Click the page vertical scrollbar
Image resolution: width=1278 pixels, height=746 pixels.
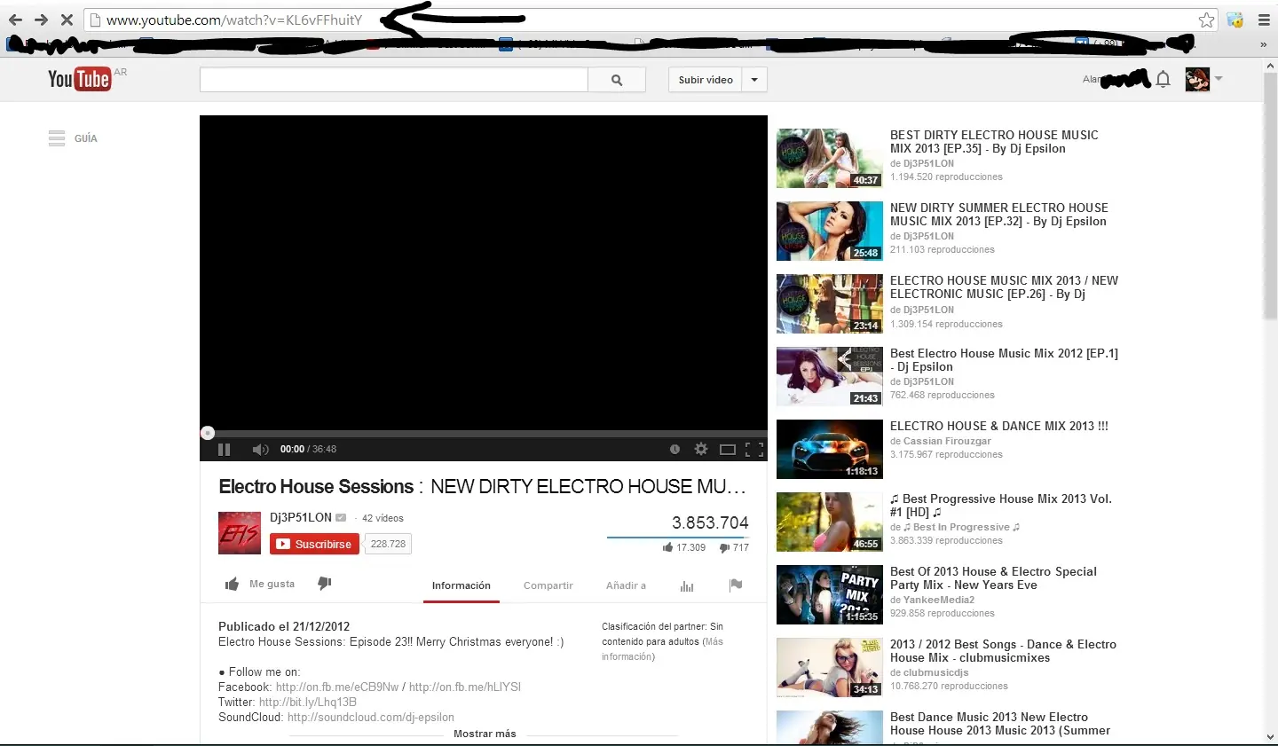click(1270, 195)
